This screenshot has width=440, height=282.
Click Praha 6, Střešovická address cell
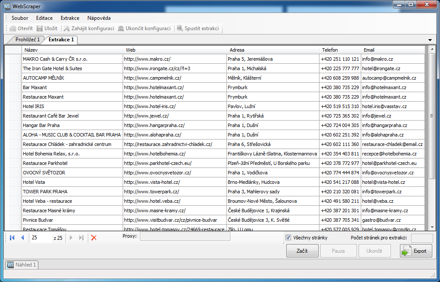pyautogui.click(x=273, y=144)
